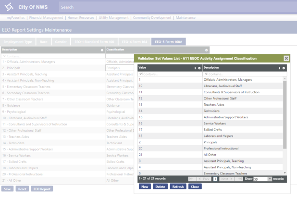Switch to EEO-4 Form 164 tab
The image size is (297, 198).
[x=134, y=42]
